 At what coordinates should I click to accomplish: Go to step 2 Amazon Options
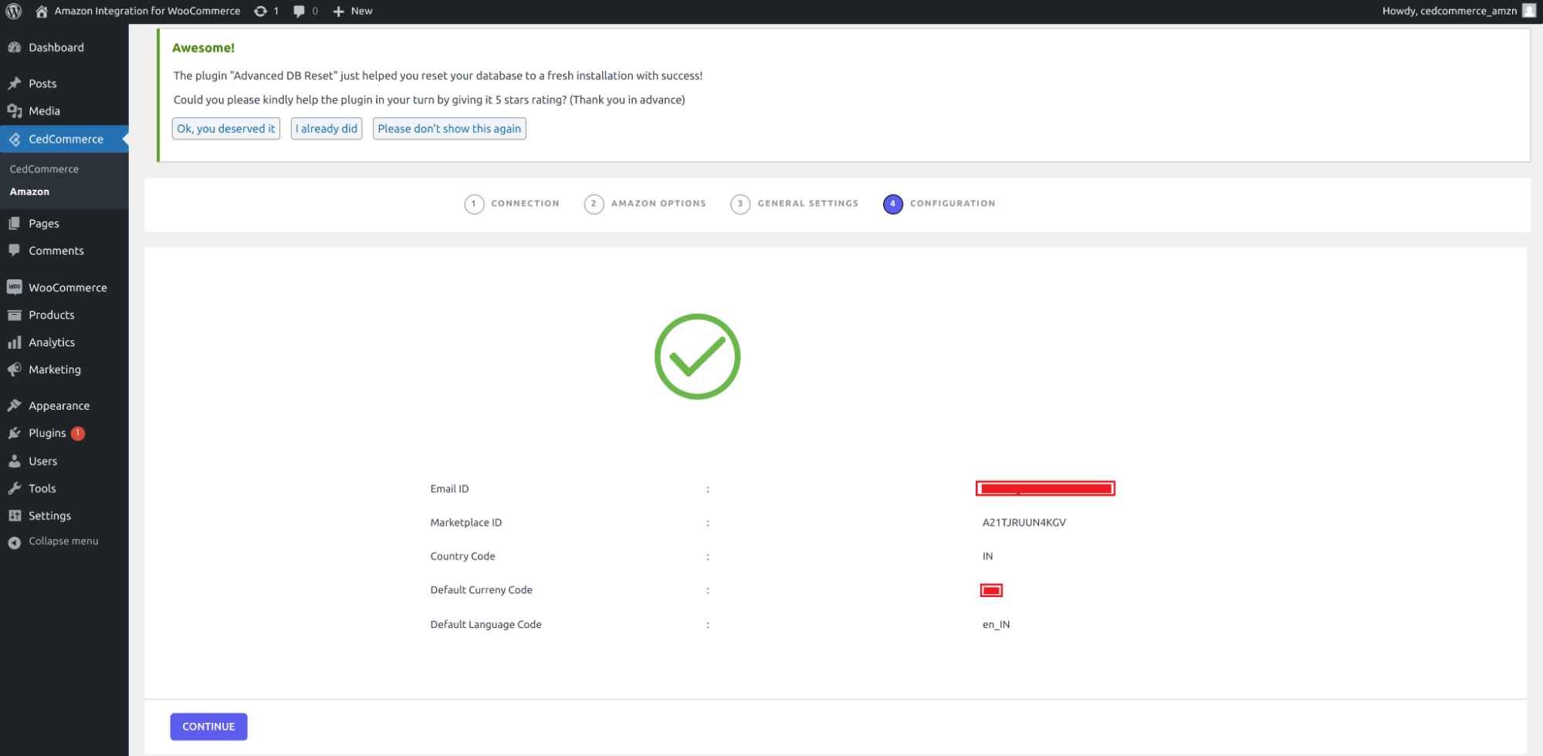tap(645, 204)
